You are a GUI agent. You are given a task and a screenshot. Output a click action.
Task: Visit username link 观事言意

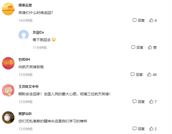click(25, 5)
